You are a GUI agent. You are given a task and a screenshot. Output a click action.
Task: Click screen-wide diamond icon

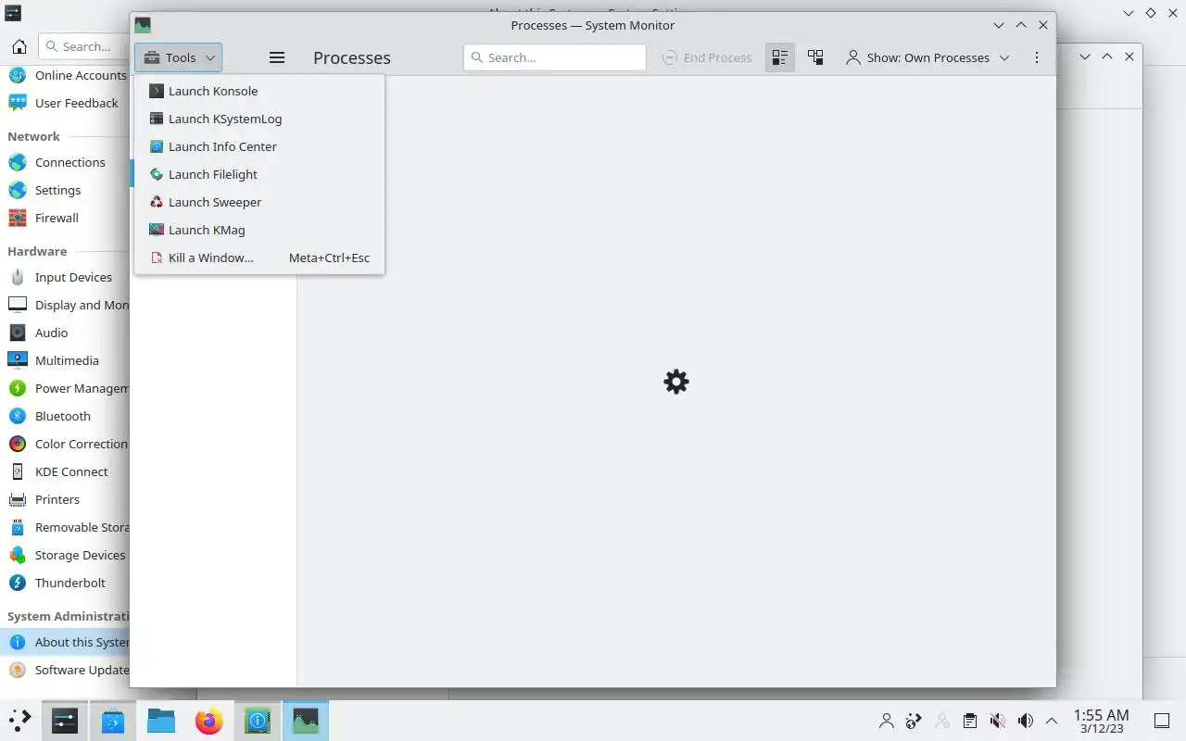[1151, 13]
